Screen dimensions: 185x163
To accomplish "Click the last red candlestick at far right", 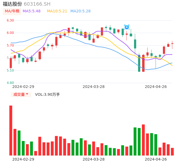I will click(x=172, y=44).
